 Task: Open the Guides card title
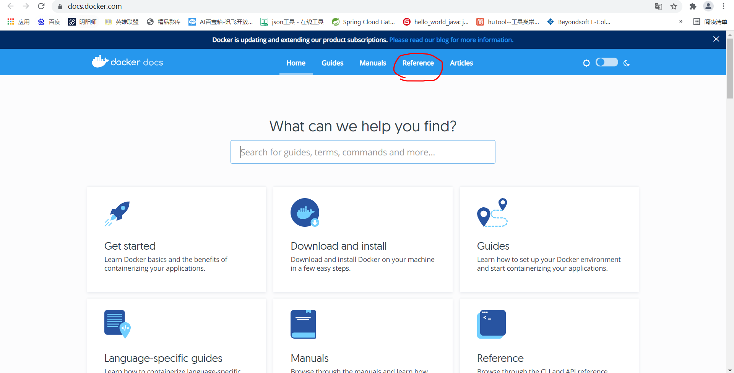[x=493, y=246]
